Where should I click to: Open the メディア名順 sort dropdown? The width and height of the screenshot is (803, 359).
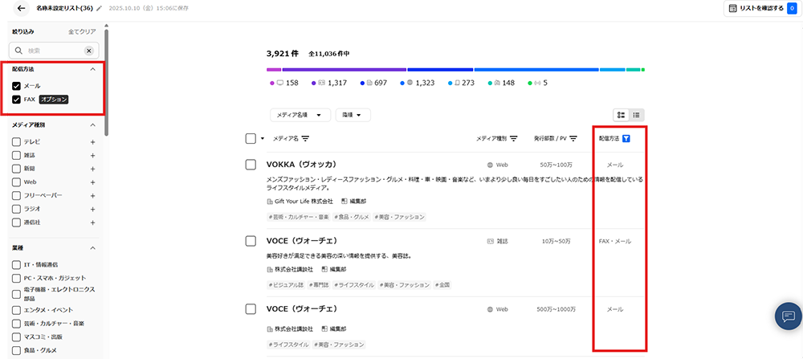tap(300, 115)
